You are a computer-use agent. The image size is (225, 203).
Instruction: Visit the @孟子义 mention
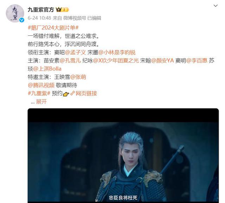(75, 53)
